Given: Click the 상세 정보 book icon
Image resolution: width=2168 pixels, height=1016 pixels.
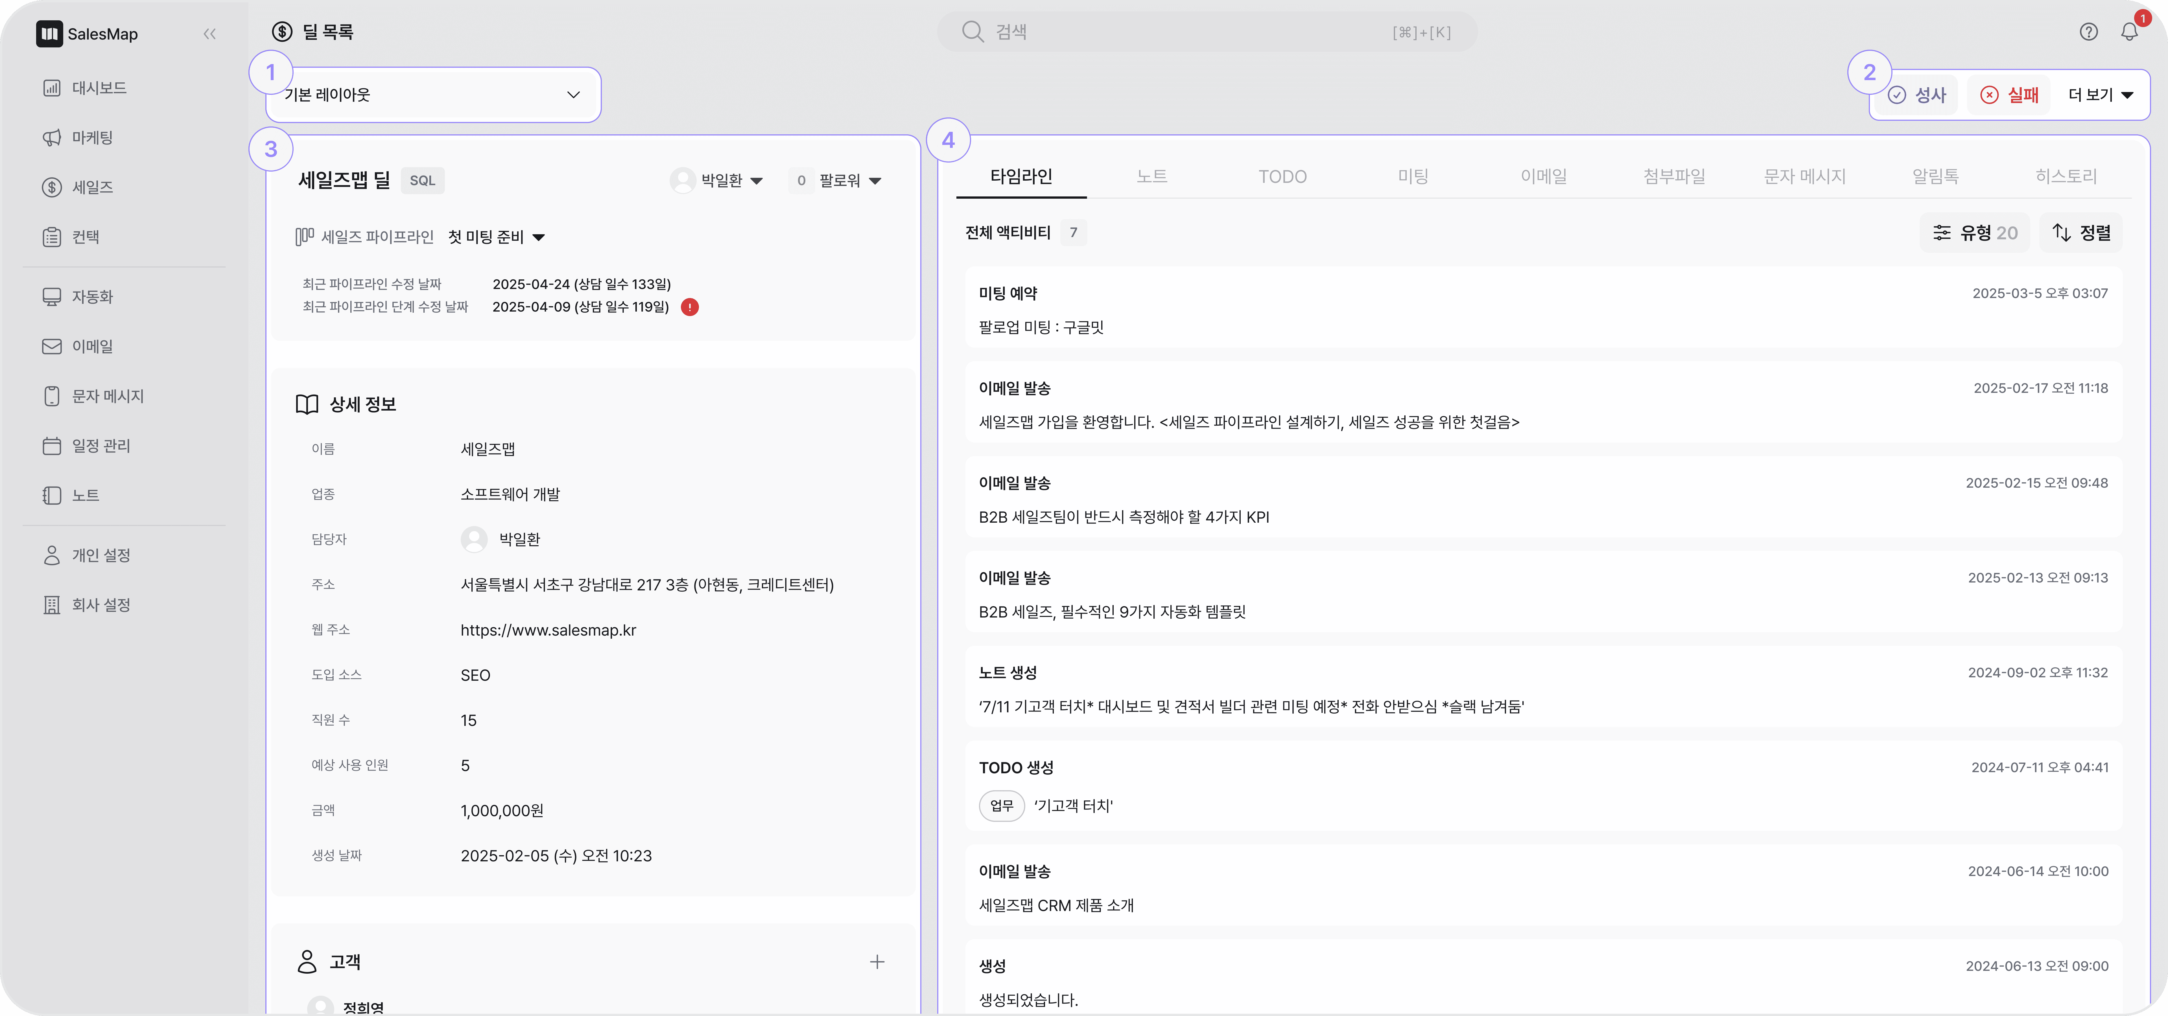Looking at the screenshot, I should (x=307, y=404).
